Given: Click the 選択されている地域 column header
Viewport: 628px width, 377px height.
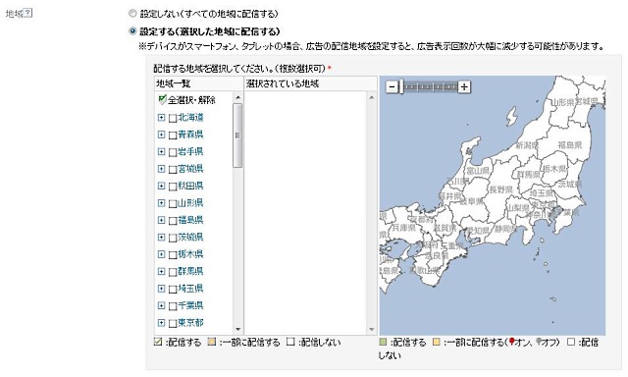Looking at the screenshot, I should click(311, 83).
